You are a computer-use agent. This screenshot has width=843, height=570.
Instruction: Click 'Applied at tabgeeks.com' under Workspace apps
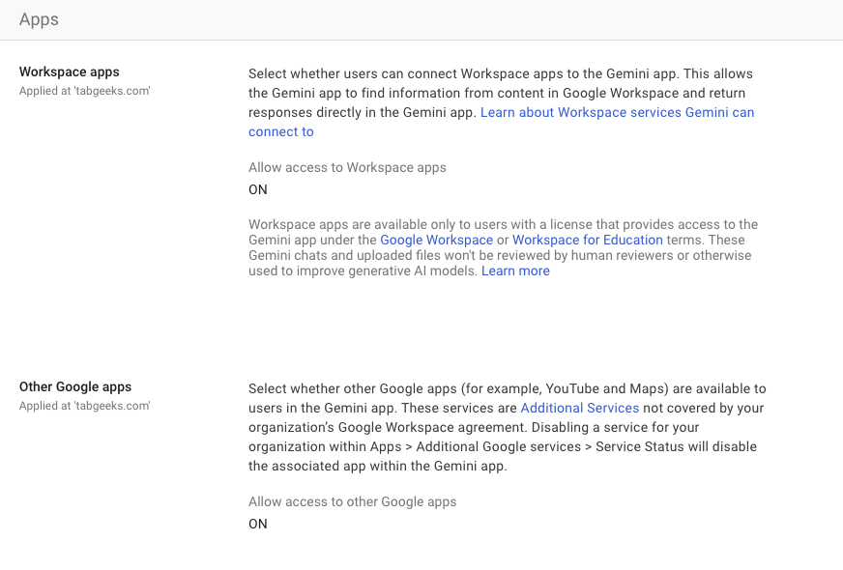[85, 91]
